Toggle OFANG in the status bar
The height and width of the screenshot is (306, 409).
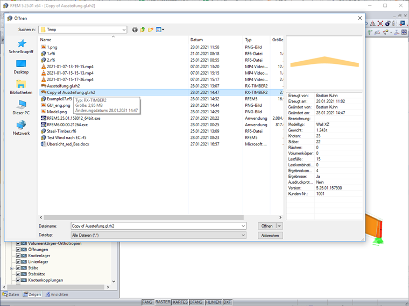tap(196, 302)
